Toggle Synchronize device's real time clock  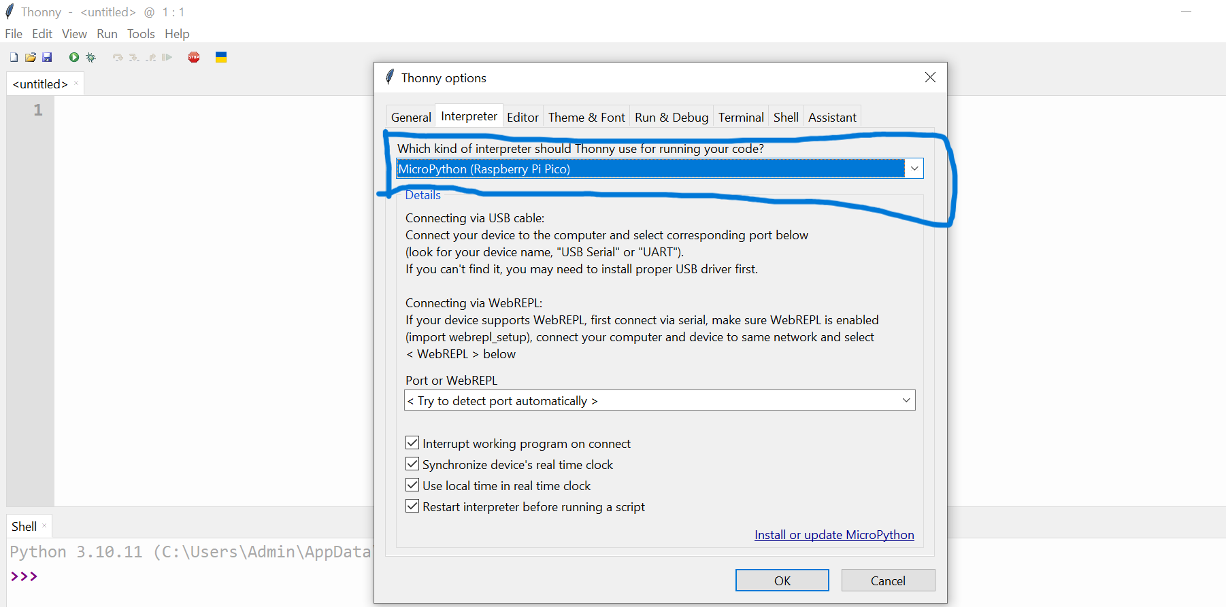coord(412,464)
